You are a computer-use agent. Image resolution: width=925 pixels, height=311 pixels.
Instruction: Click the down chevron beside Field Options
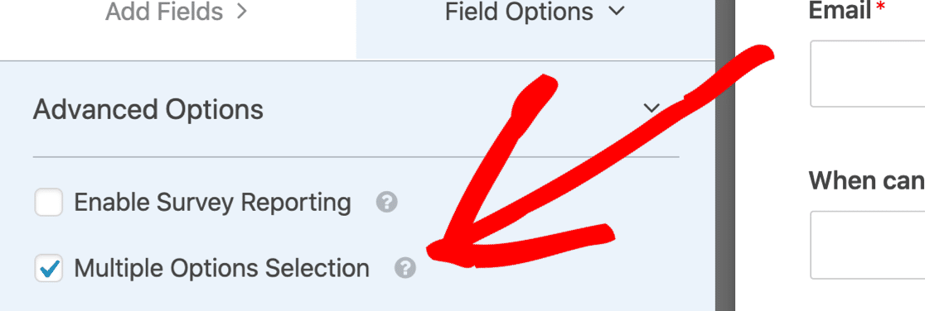pyautogui.click(x=617, y=12)
